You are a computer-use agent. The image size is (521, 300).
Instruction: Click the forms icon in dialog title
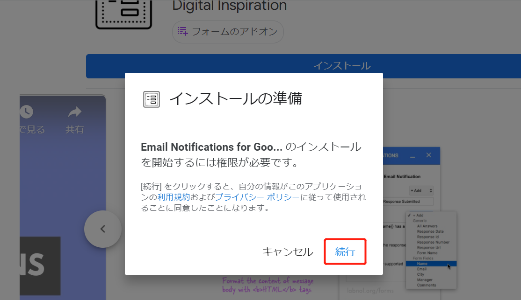pos(152,99)
